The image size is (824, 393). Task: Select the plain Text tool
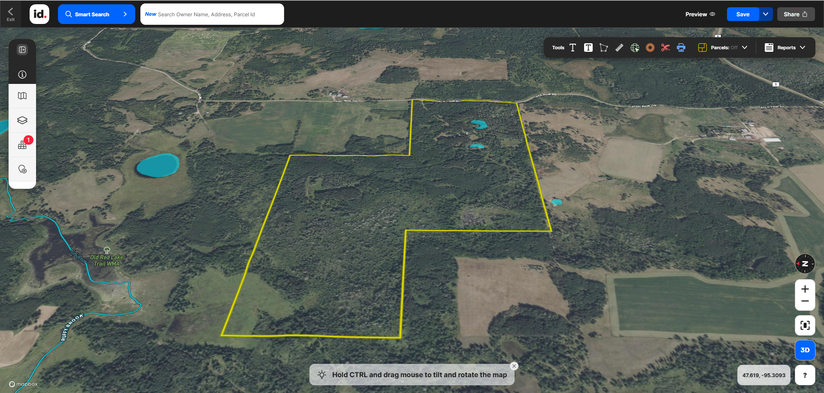pyautogui.click(x=573, y=48)
